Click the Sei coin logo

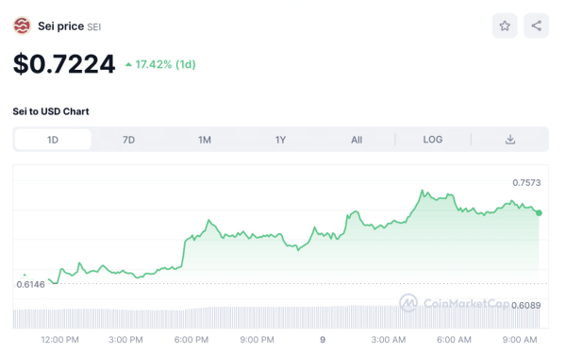pos(22,26)
